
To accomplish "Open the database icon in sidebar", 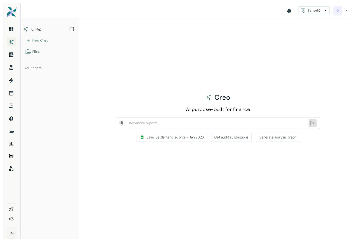I will (11, 156).
